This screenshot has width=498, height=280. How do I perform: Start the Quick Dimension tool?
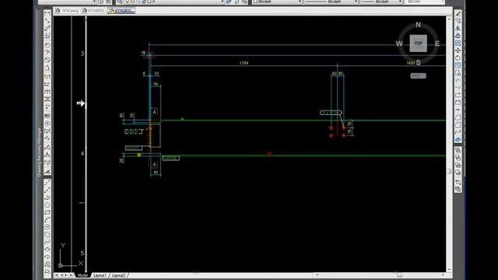coord(47,76)
